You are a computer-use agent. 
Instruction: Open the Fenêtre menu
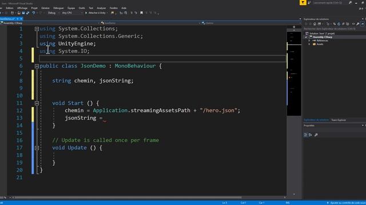point(114,8)
